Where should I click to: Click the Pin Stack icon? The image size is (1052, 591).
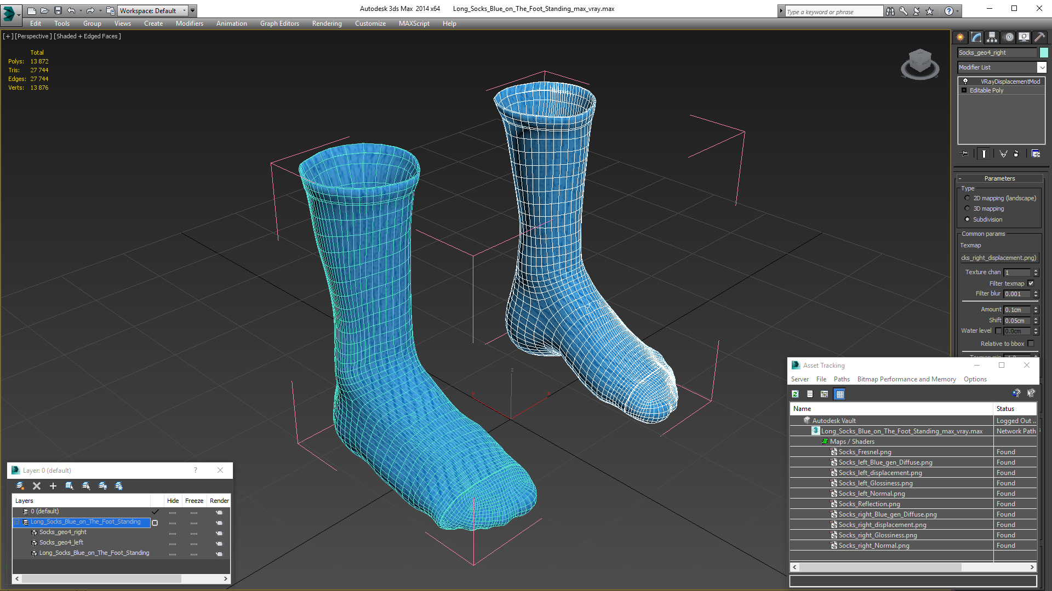(x=965, y=154)
